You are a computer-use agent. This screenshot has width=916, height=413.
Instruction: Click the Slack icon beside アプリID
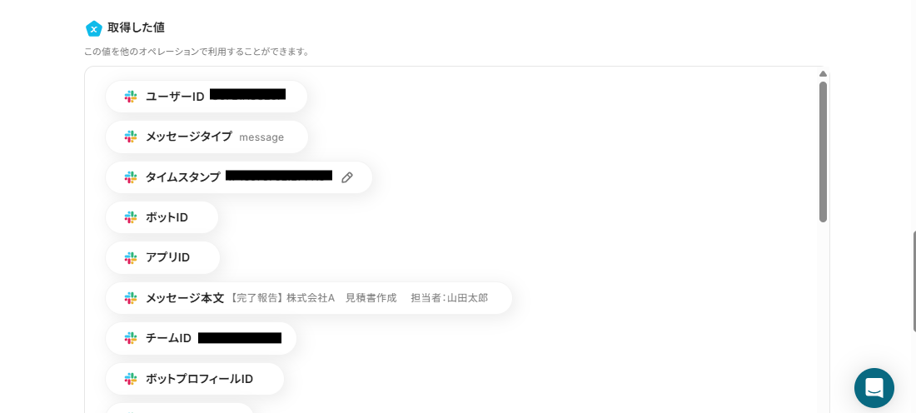click(x=131, y=258)
